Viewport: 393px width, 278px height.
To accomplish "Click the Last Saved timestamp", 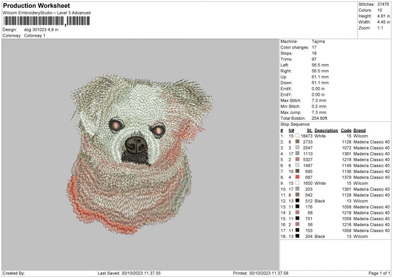I will point(129,273).
